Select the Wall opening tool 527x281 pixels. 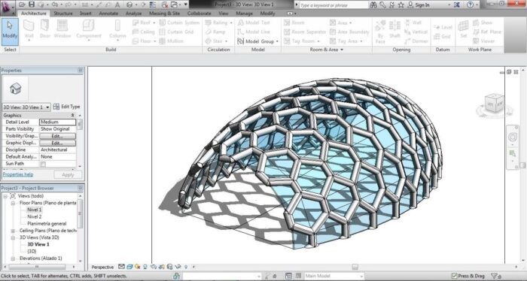click(413, 23)
